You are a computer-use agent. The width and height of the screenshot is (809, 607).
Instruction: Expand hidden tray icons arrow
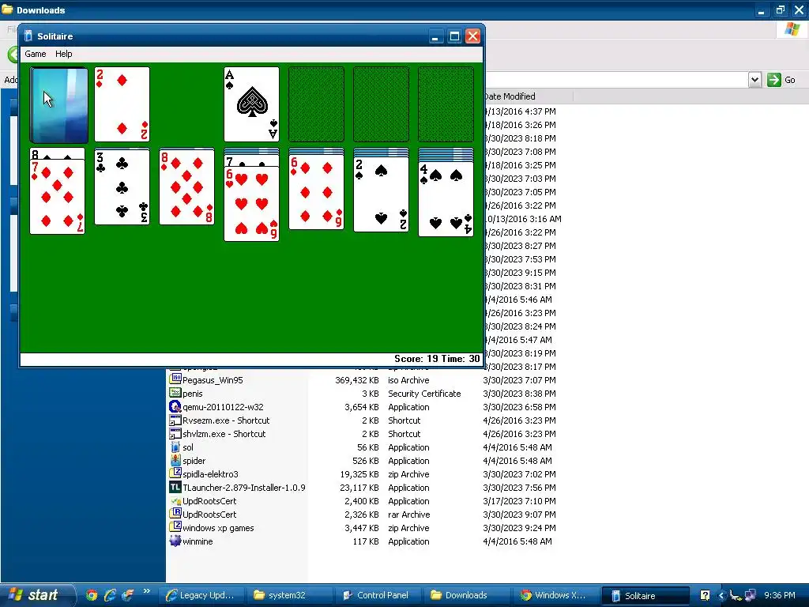[721, 595]
